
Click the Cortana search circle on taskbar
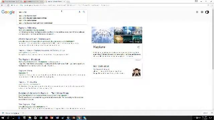pos(8,118)
